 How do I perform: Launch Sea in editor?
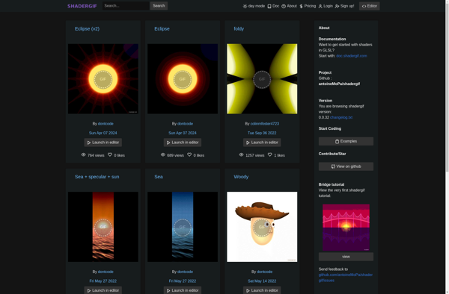pos(183,290)
